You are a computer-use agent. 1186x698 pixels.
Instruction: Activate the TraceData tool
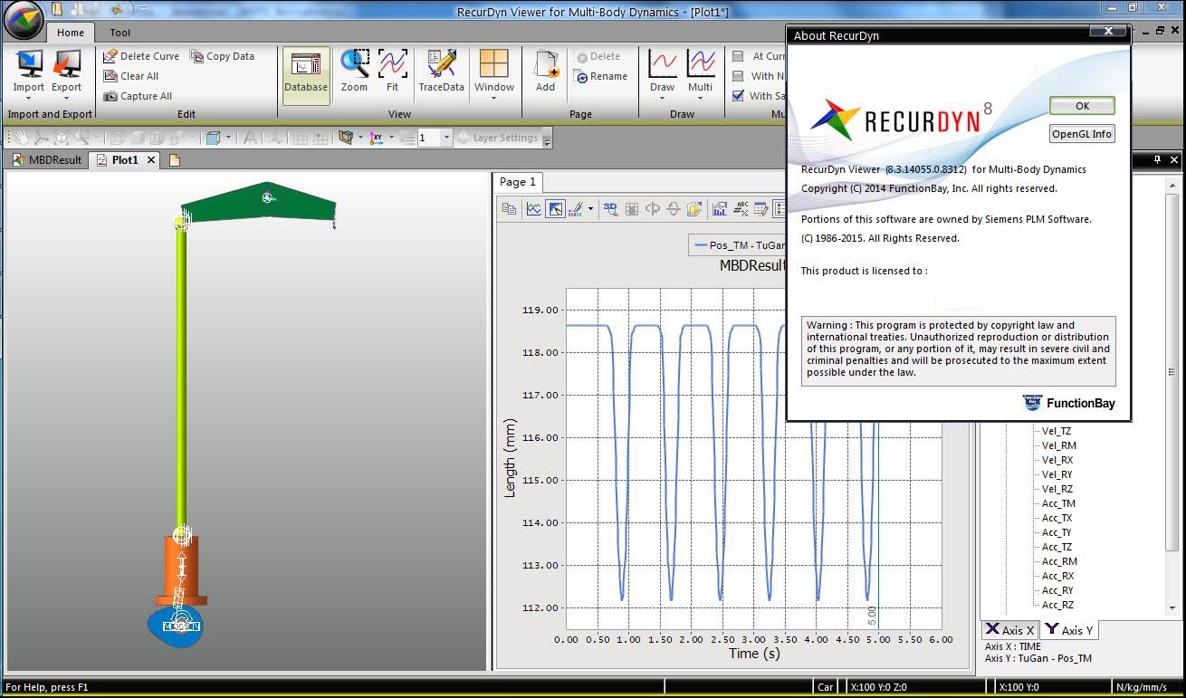pos(441,71)
